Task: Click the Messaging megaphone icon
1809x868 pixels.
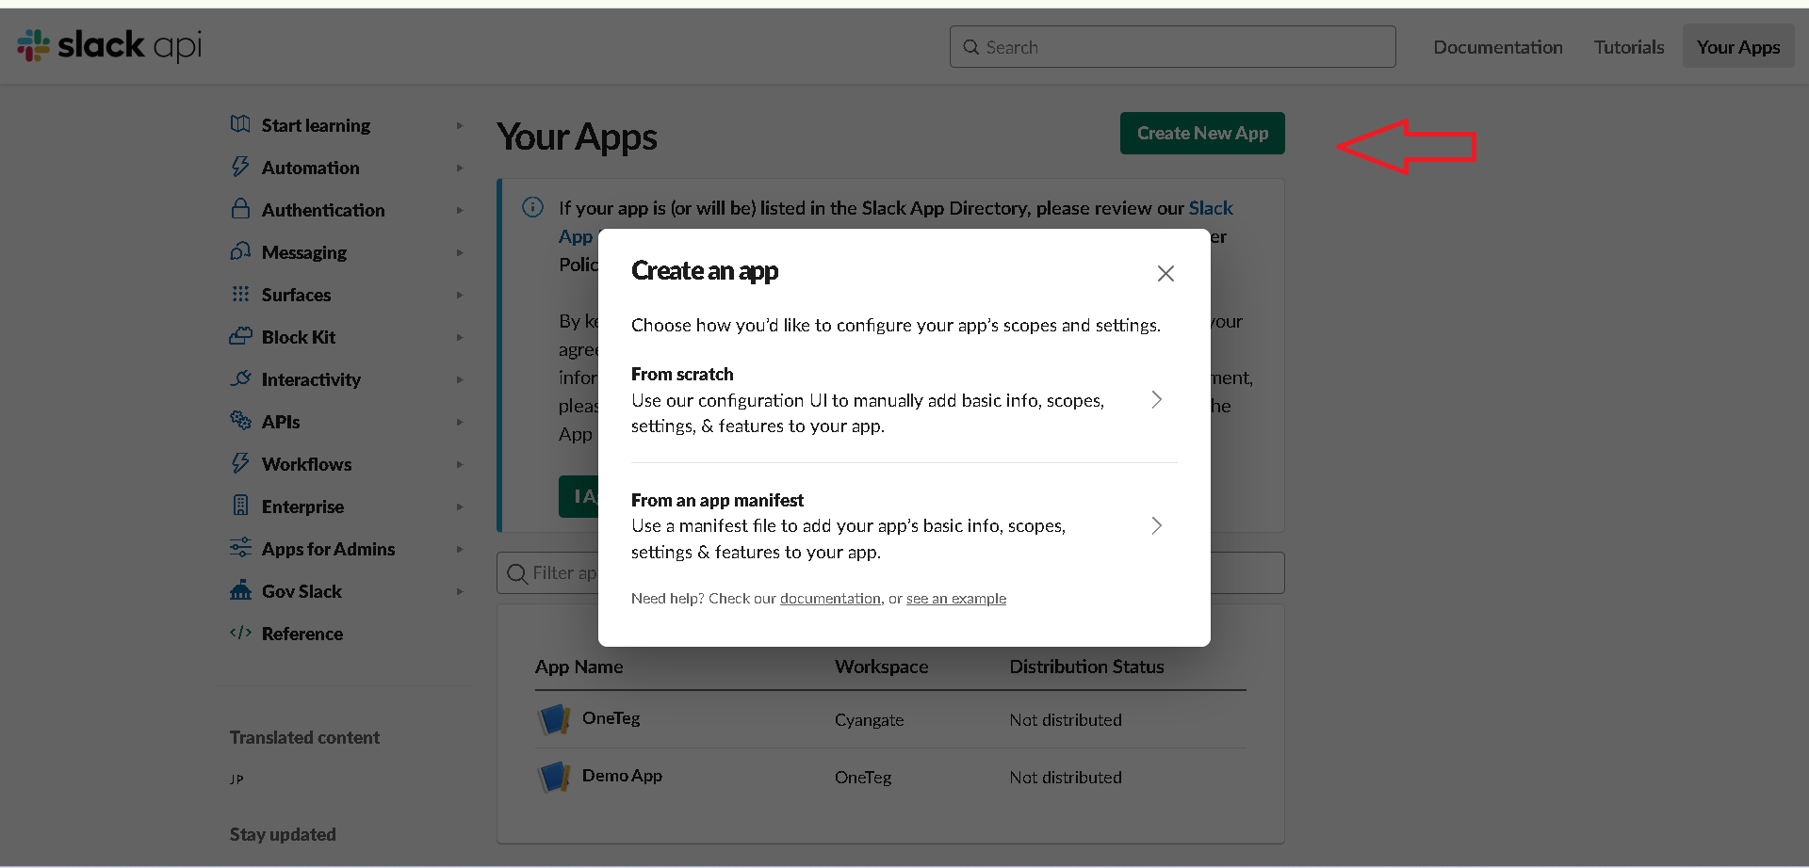Action: click(241, 251)
